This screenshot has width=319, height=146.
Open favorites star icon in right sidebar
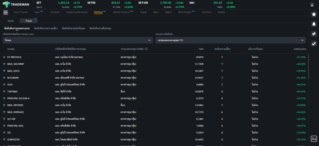click(x=314, y=14)
